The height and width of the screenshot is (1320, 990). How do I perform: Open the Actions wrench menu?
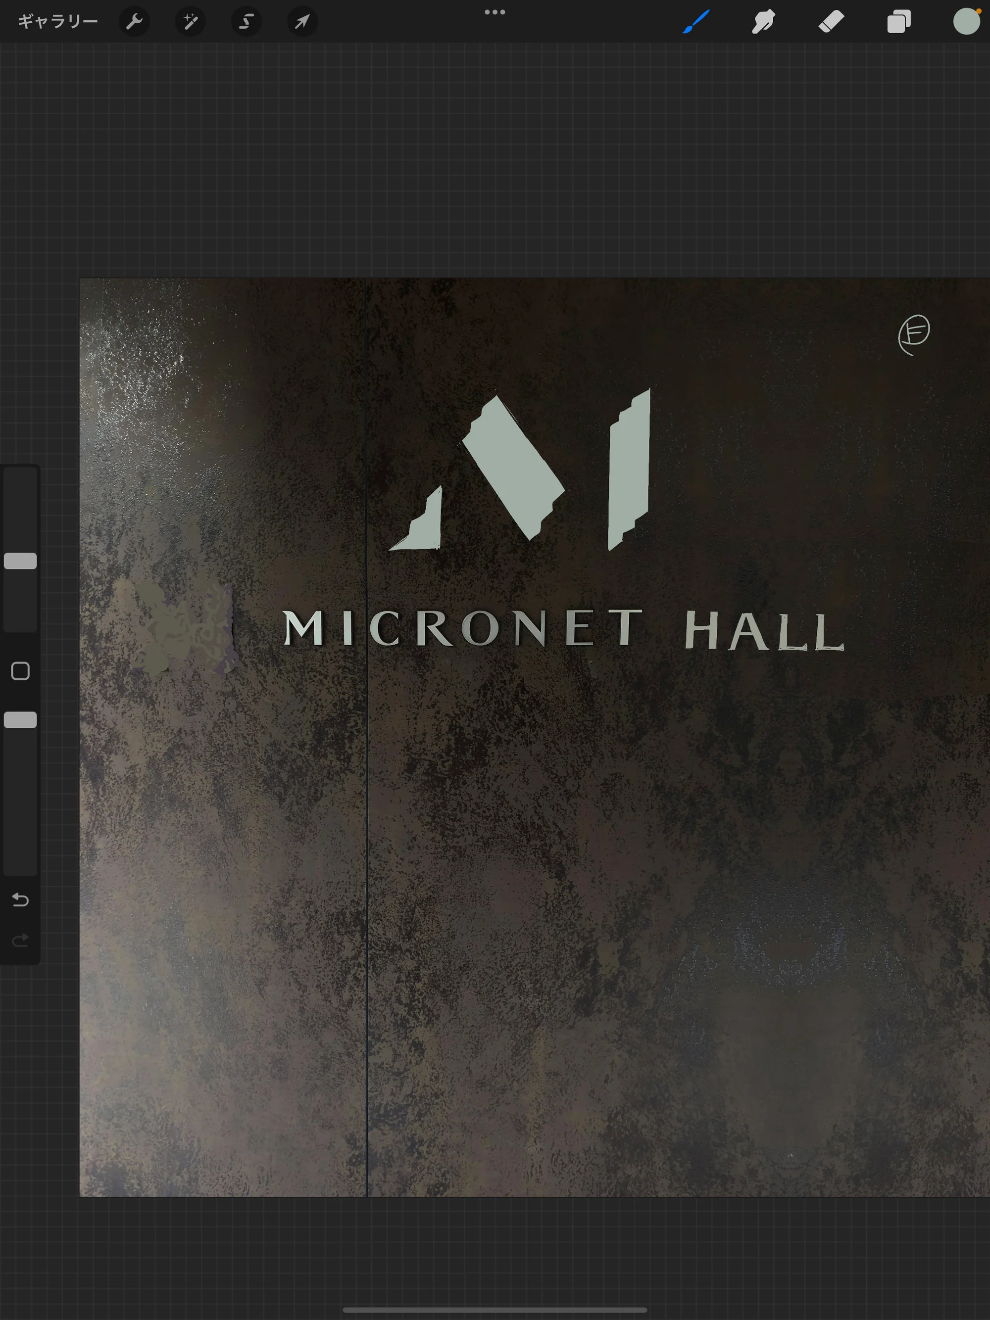click(x=134, y=22)
